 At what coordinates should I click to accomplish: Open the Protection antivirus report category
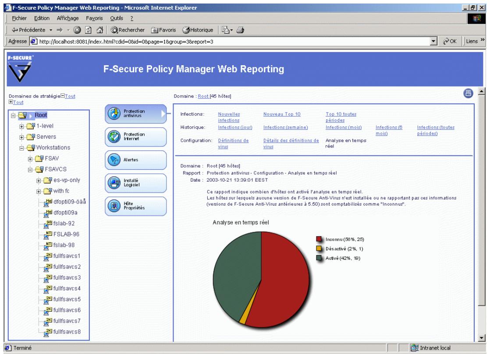tap(135, 114)
